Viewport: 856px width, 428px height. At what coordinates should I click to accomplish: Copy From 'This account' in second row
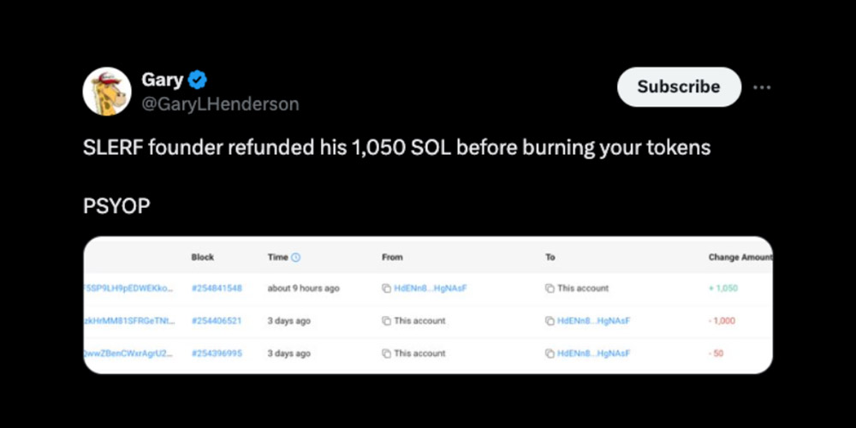tap(386, 321)
